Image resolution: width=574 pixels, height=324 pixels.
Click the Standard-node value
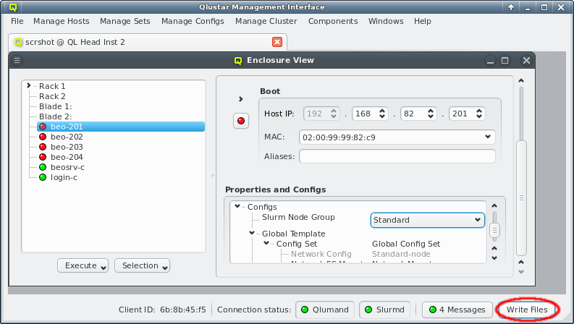401,254
